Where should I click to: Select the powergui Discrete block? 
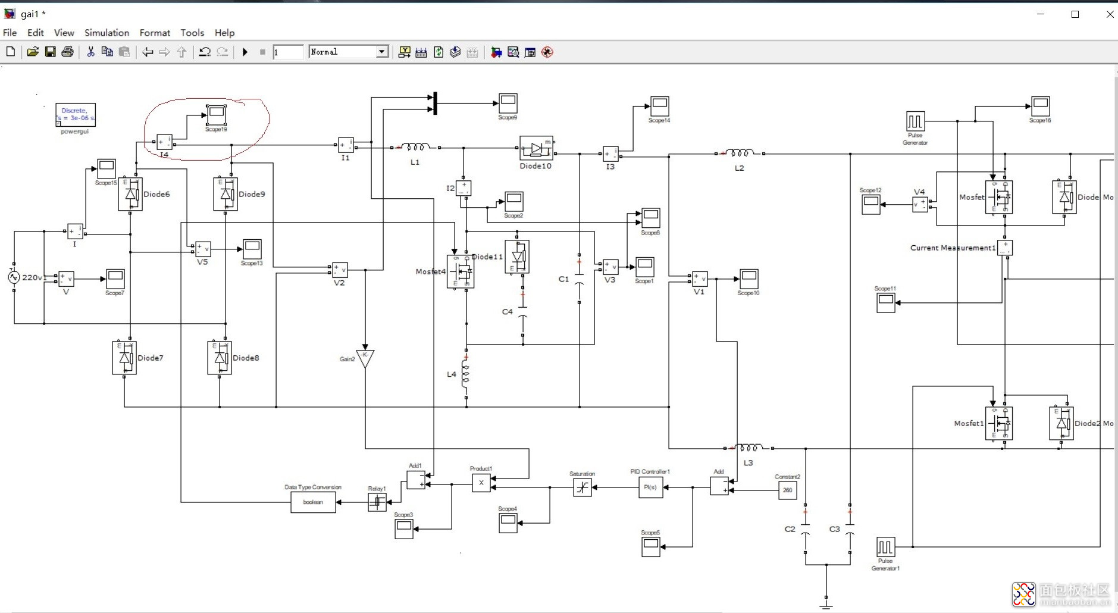(76, 115)
